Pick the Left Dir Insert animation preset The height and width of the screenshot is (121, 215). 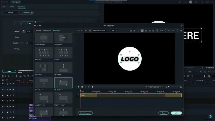coord(44,98)
